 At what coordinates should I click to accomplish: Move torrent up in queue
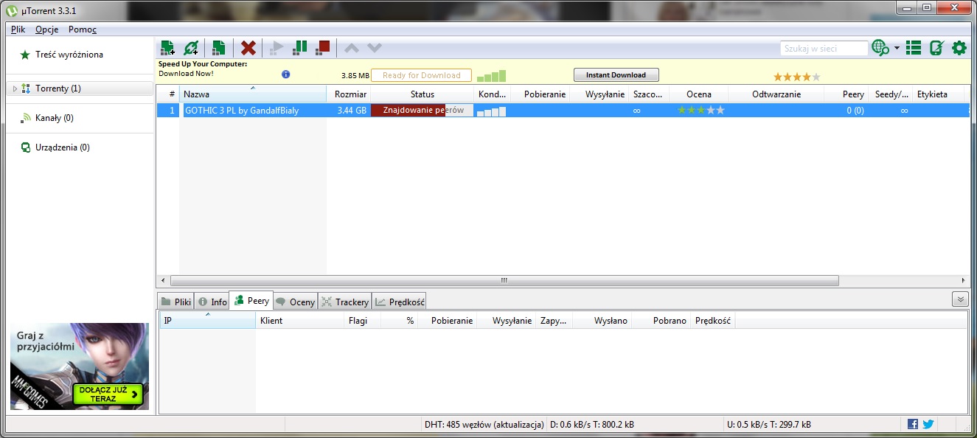(352, 48)
